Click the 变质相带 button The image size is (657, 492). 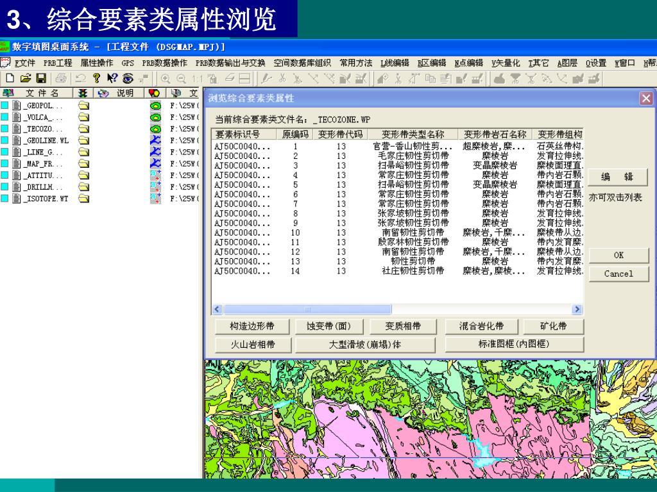click(x=403, y=326)
